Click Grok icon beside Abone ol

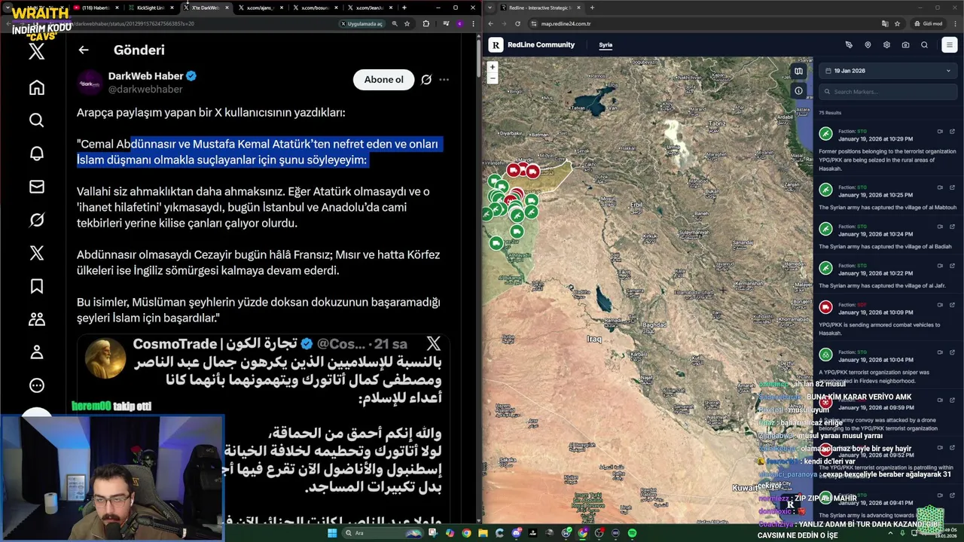pyautogui.click(x=426, y=80)
